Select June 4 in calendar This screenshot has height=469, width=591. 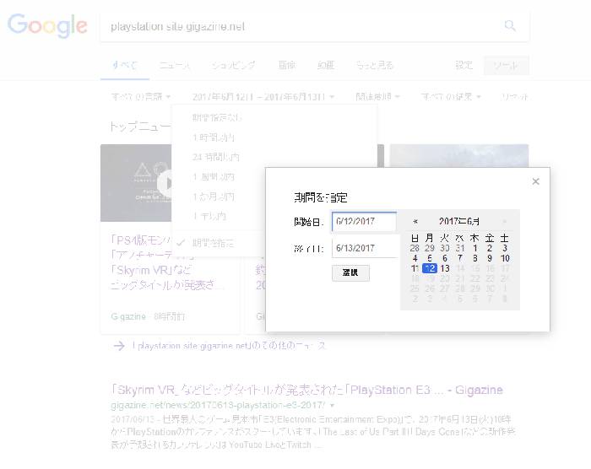[x=415, y=258]
